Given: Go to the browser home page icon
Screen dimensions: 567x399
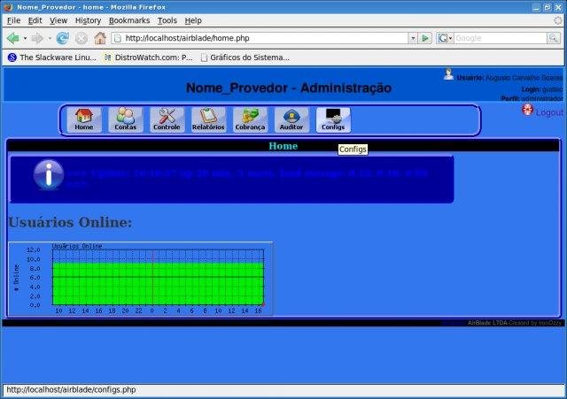Looking at the screenshot, I should pyautogui.click(x=100, y=38).
